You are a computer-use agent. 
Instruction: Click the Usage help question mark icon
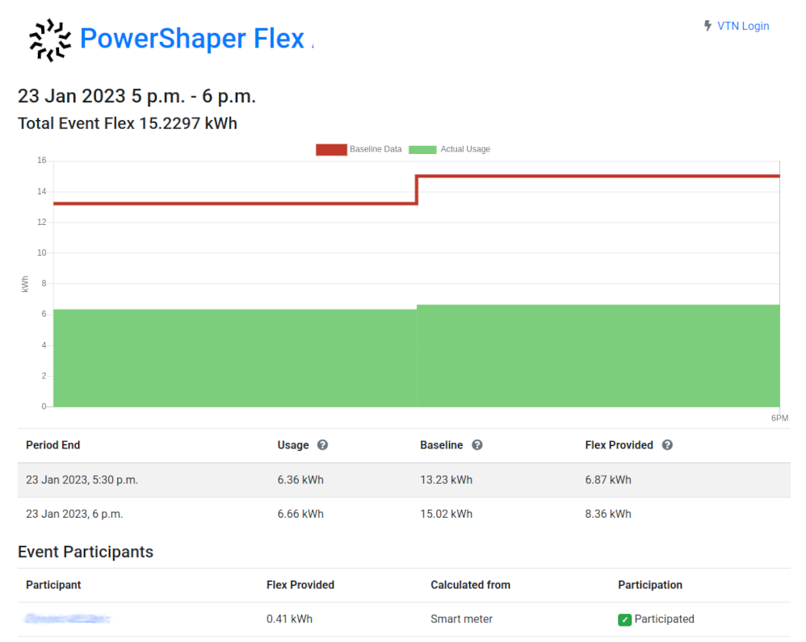point(322,445)
